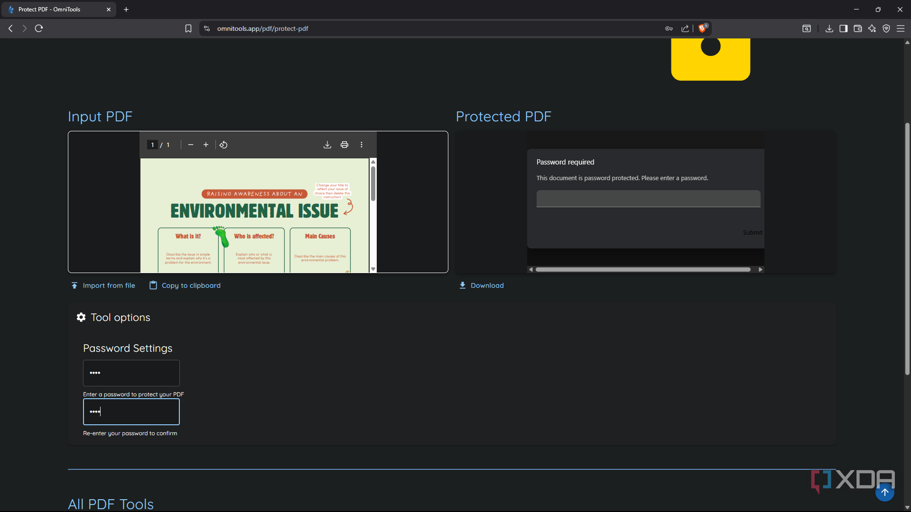Focus the Enter password field
Image resolution: width=911 pixels, height=512 pixels.
click(x=131, y=373)
